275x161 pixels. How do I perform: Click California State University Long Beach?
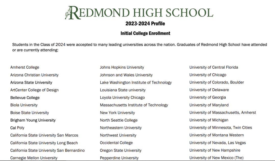click(44, 143)
